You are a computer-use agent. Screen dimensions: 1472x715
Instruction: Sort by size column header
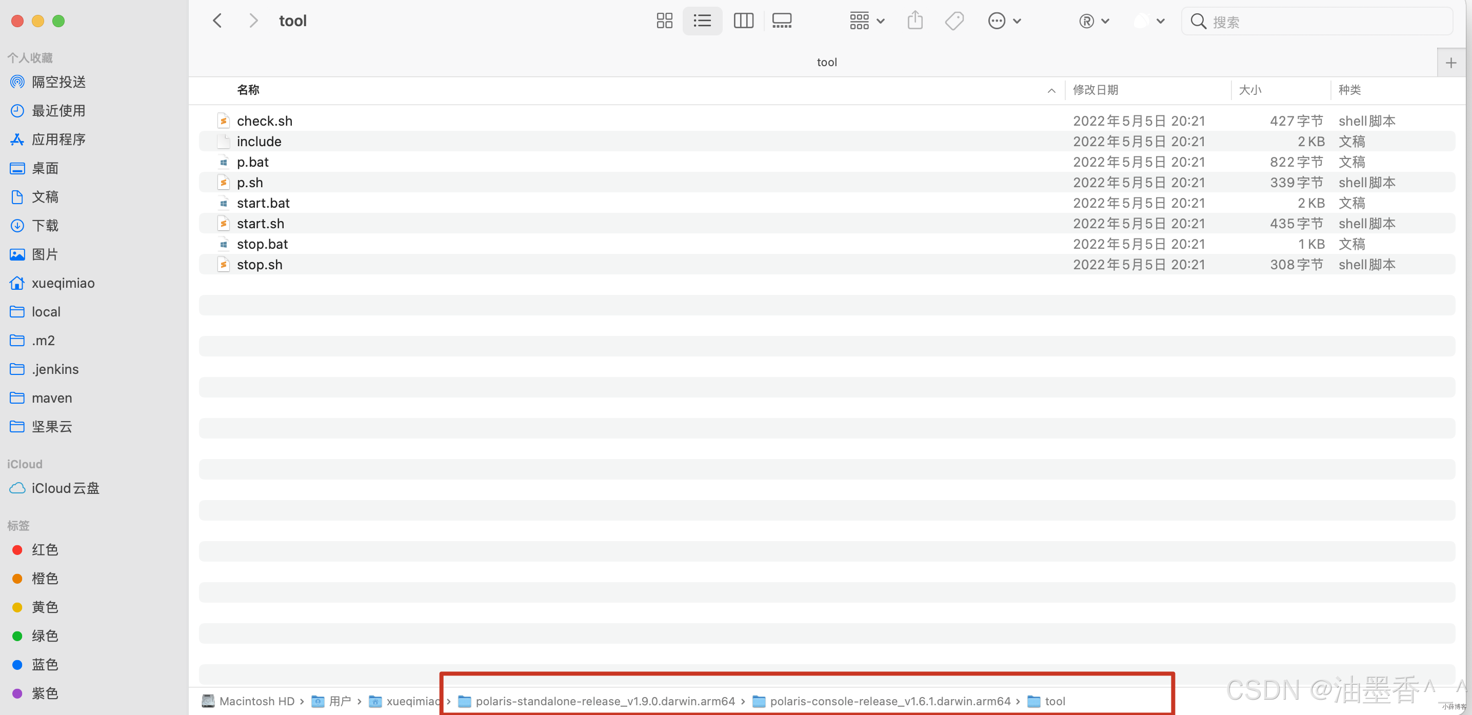coord(1250,90)
